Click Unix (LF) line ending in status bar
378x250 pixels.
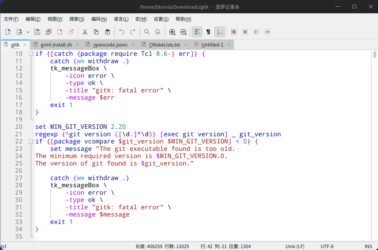click(295, 246)
